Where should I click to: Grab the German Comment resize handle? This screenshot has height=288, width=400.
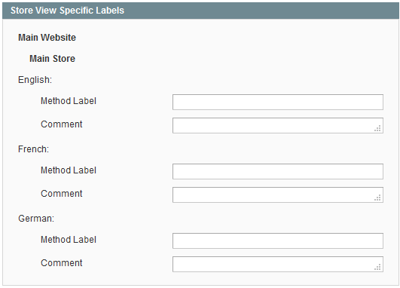[377, 268]
